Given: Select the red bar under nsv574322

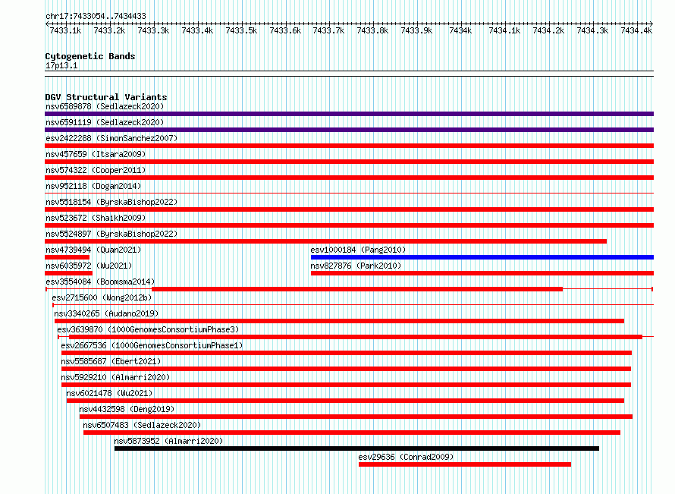Looking at the screenshot, I should click(349, 178).
